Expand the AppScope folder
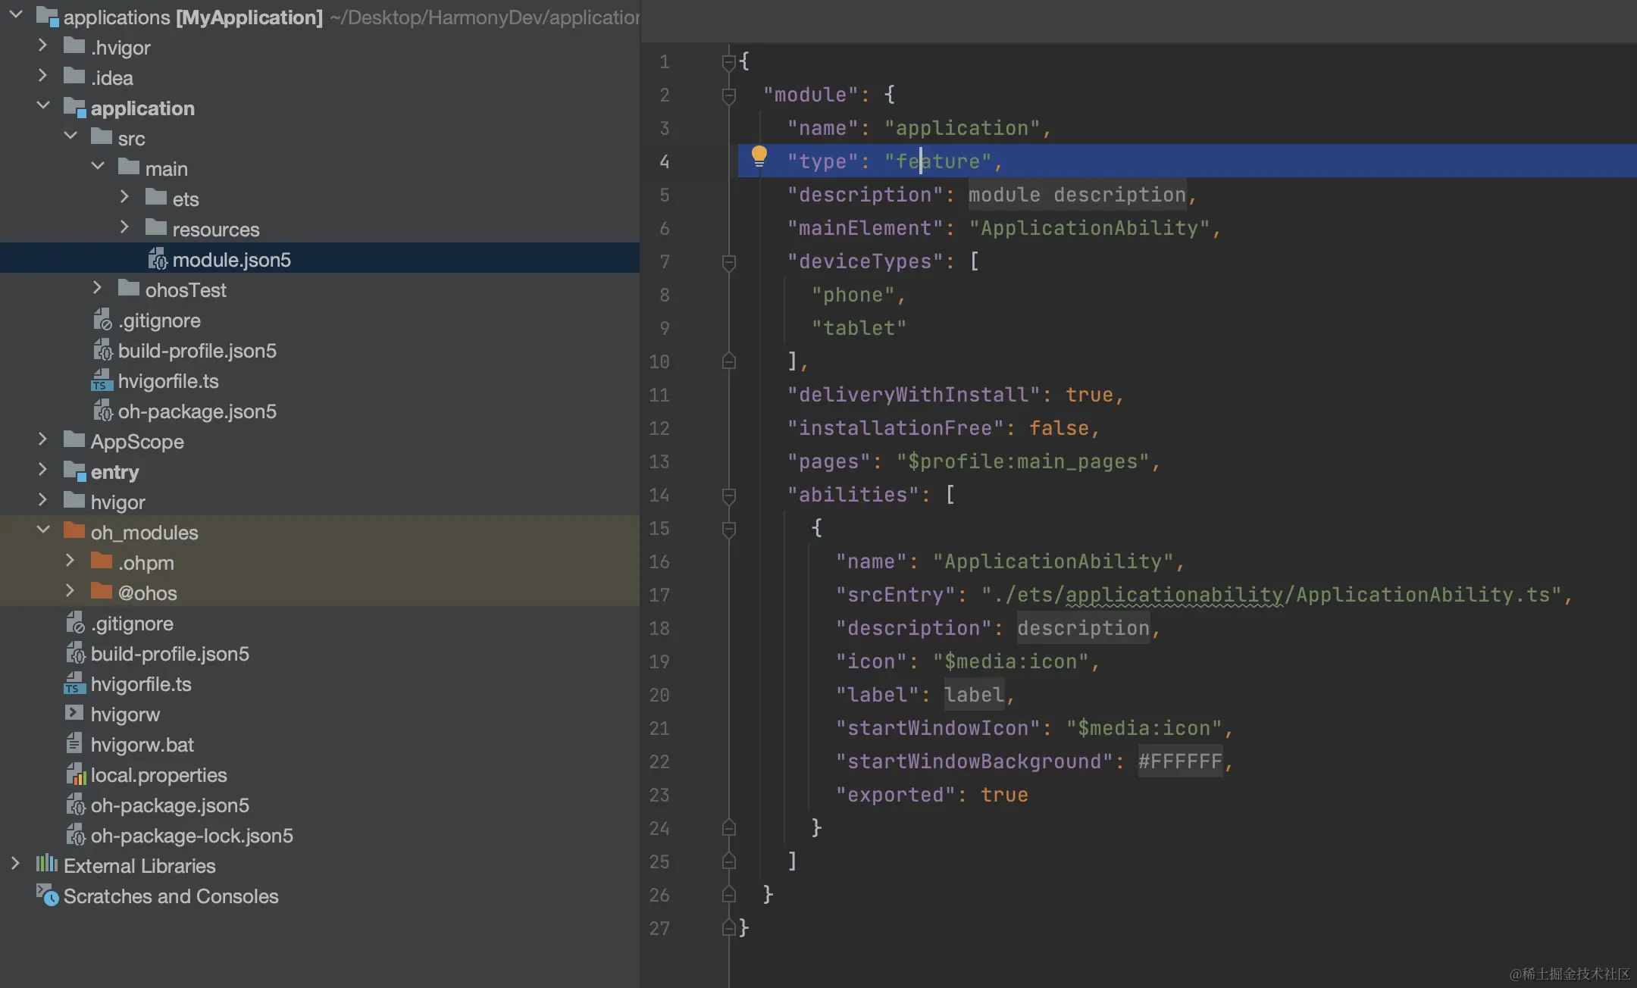This screenshot has height=988, width=1637. (43, 440)
